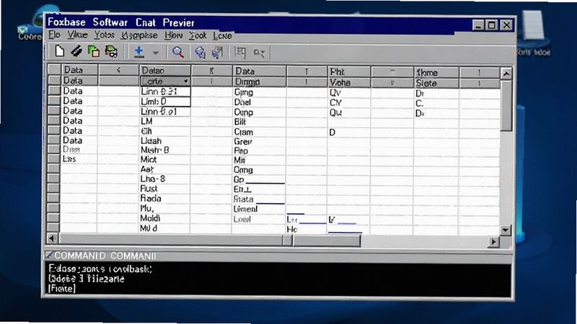Open the Lone menu

coord(222,35)
